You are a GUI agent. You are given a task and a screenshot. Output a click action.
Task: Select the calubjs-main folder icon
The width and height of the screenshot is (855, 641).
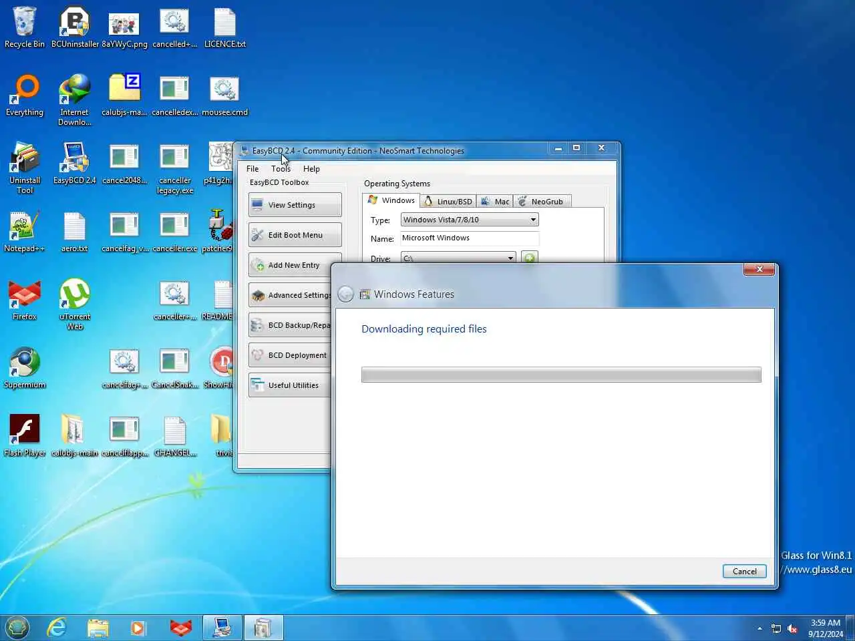tap(75, 436)
